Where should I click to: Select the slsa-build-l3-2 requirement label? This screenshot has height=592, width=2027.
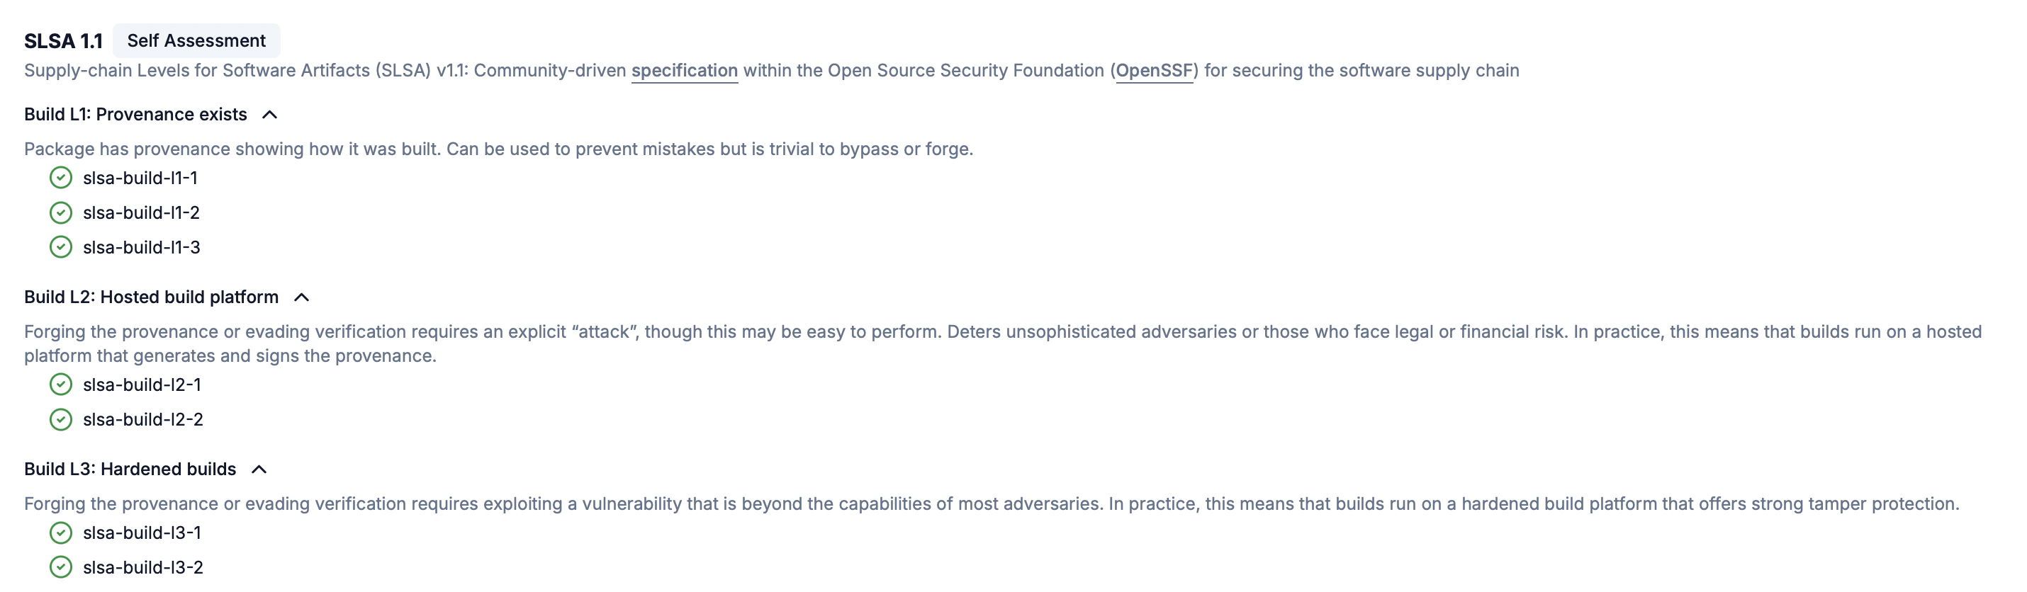tap(142, 567)
